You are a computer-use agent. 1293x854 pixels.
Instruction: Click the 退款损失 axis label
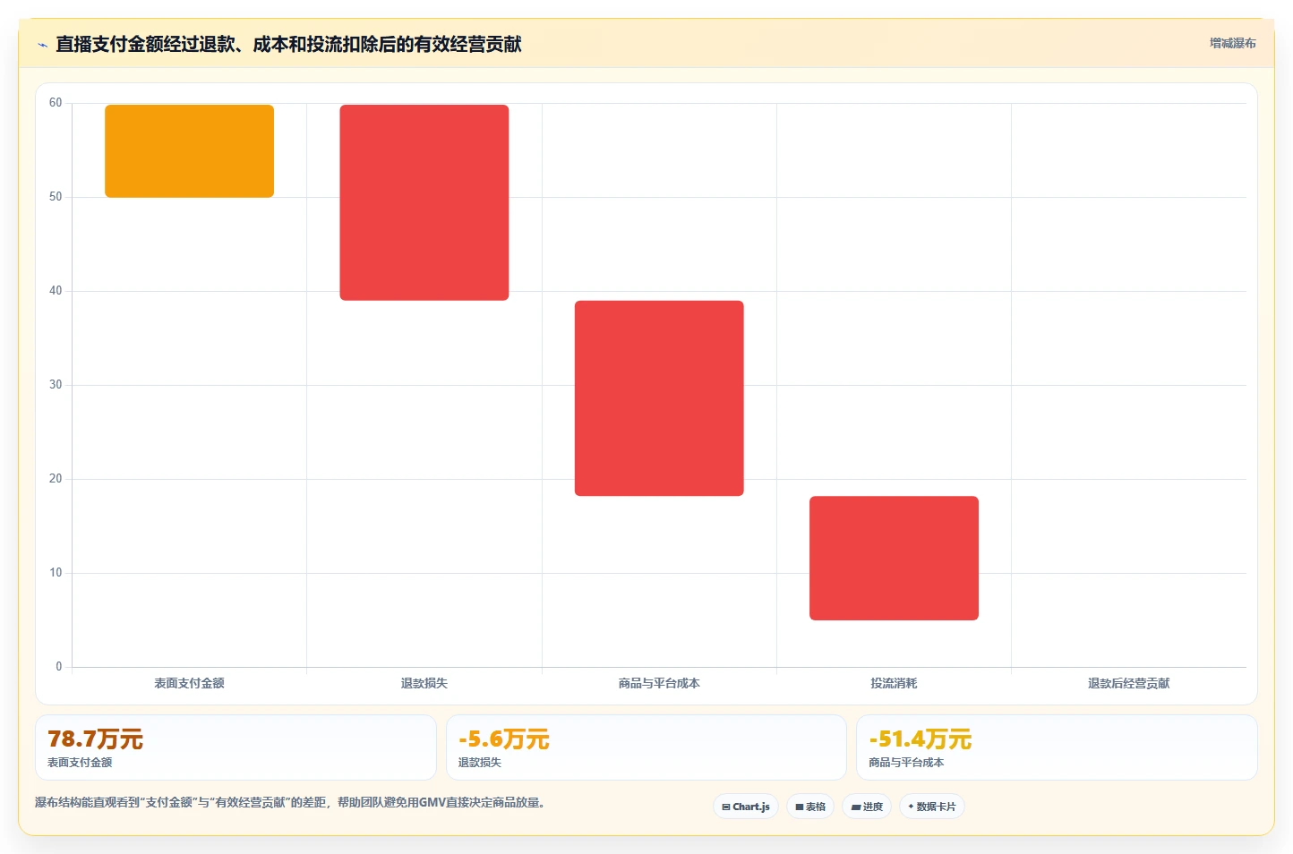pos(424,683)
